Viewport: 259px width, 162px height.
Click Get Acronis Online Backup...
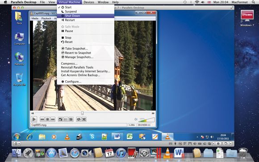click(x=86, y=75)
